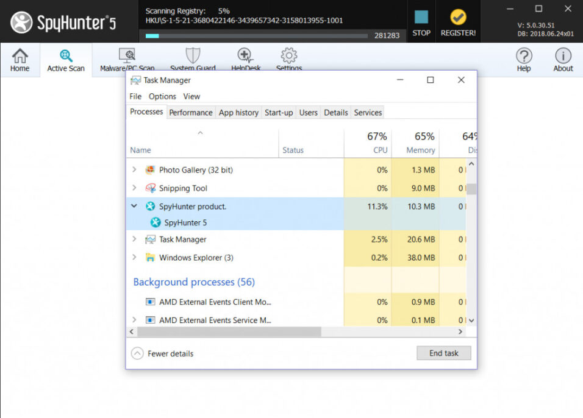Expand the Photo Gallery (32 bit) process

134,170
